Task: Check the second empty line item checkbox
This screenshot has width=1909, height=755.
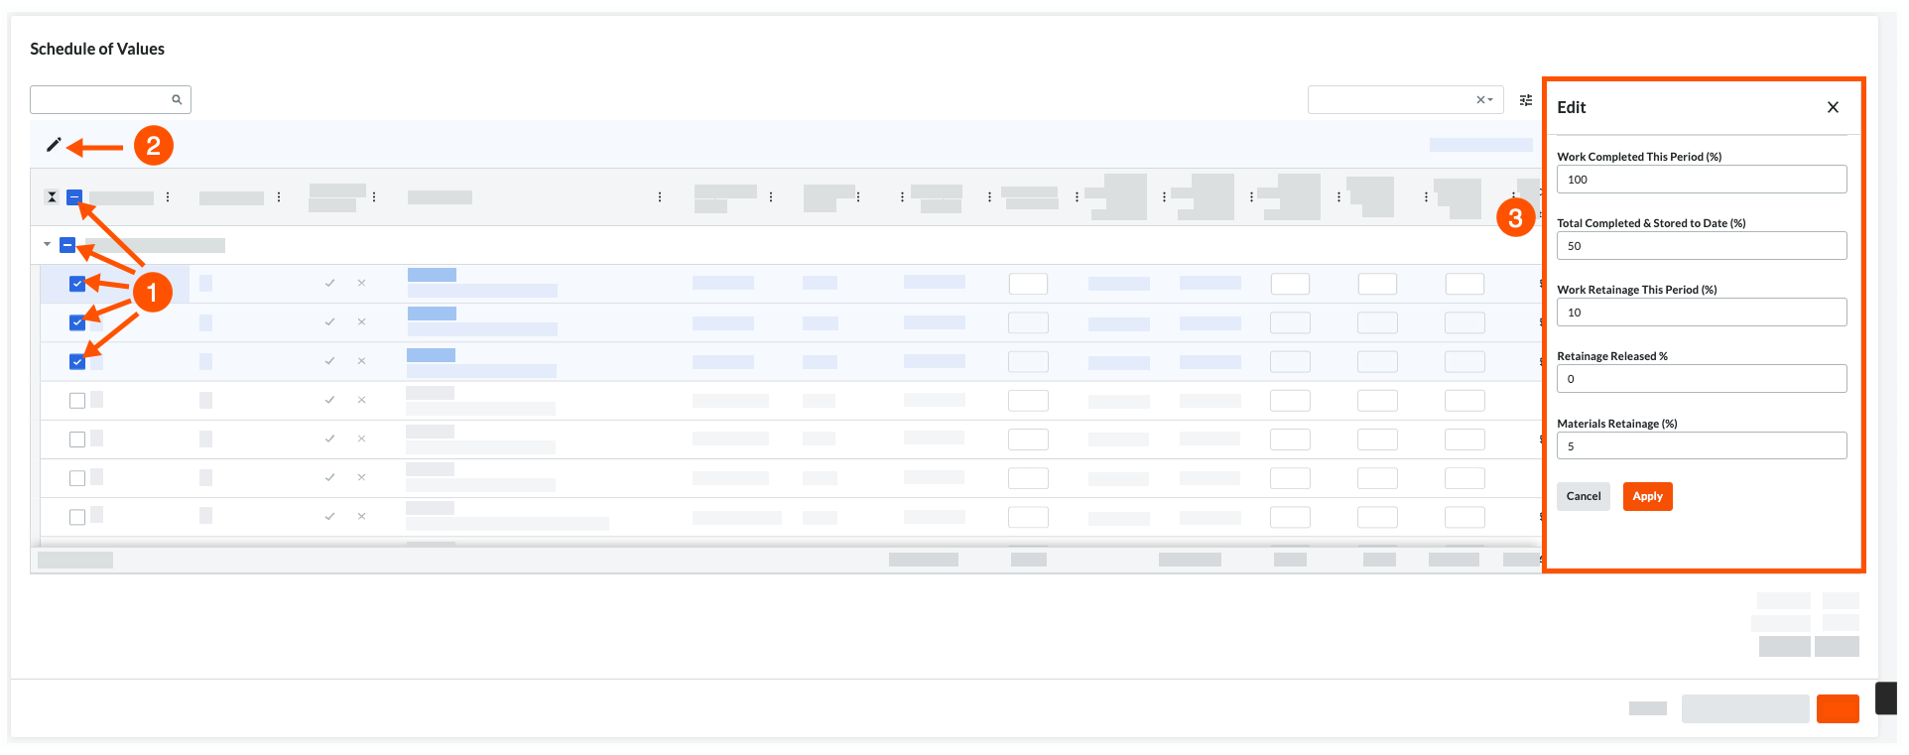Action: [77, 440]
